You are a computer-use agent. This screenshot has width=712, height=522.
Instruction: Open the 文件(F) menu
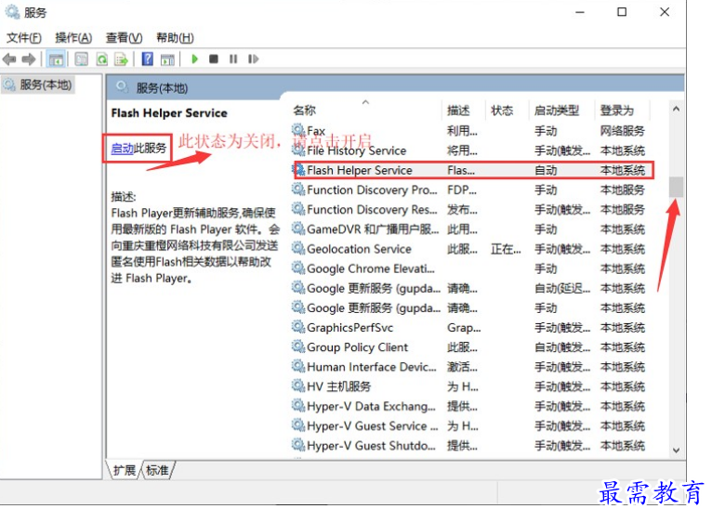23,38
